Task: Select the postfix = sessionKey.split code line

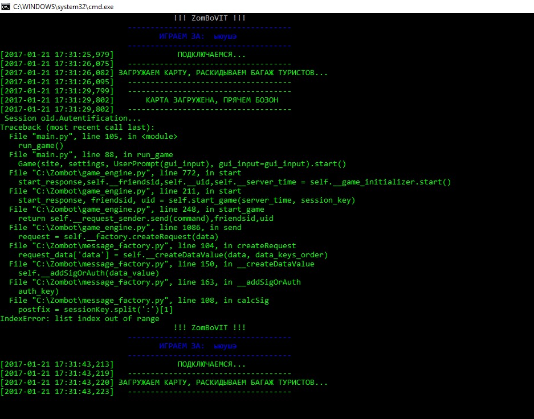Action: point(96,310)
